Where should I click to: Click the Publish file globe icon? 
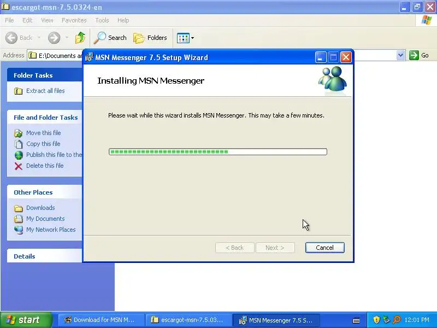point(19,155)
